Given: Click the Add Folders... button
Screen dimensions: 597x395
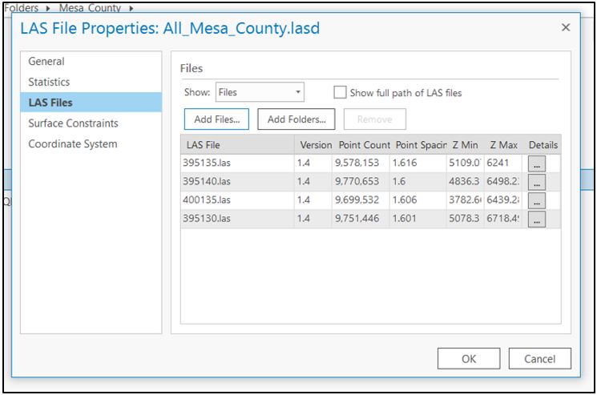Looking at the screenshot, I should pos(296,119).
